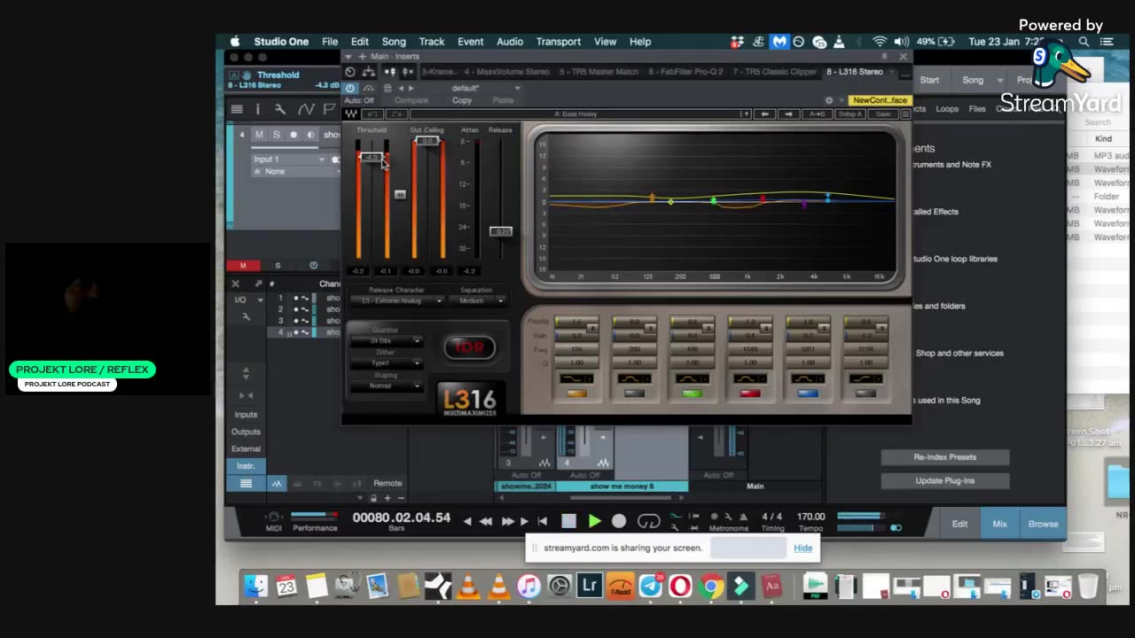Viewport: 1135px width, 638px height.
Task: Click the Setup A button in Waves toolbar
Action: point(849,114)
